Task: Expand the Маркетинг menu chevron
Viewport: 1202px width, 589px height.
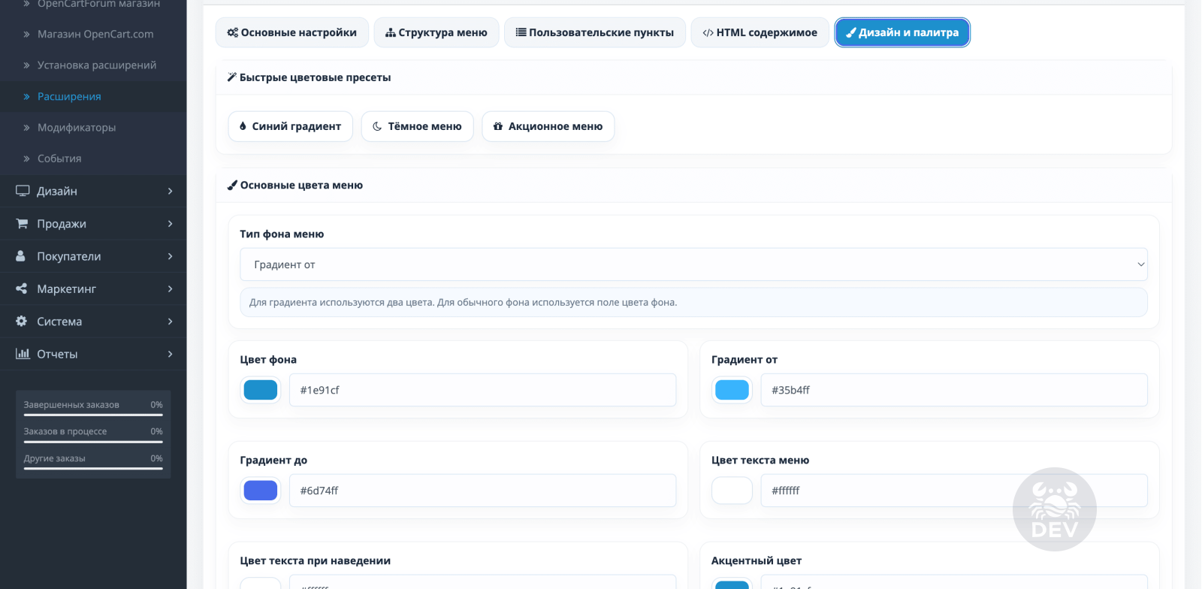Action: click(171, 288)
